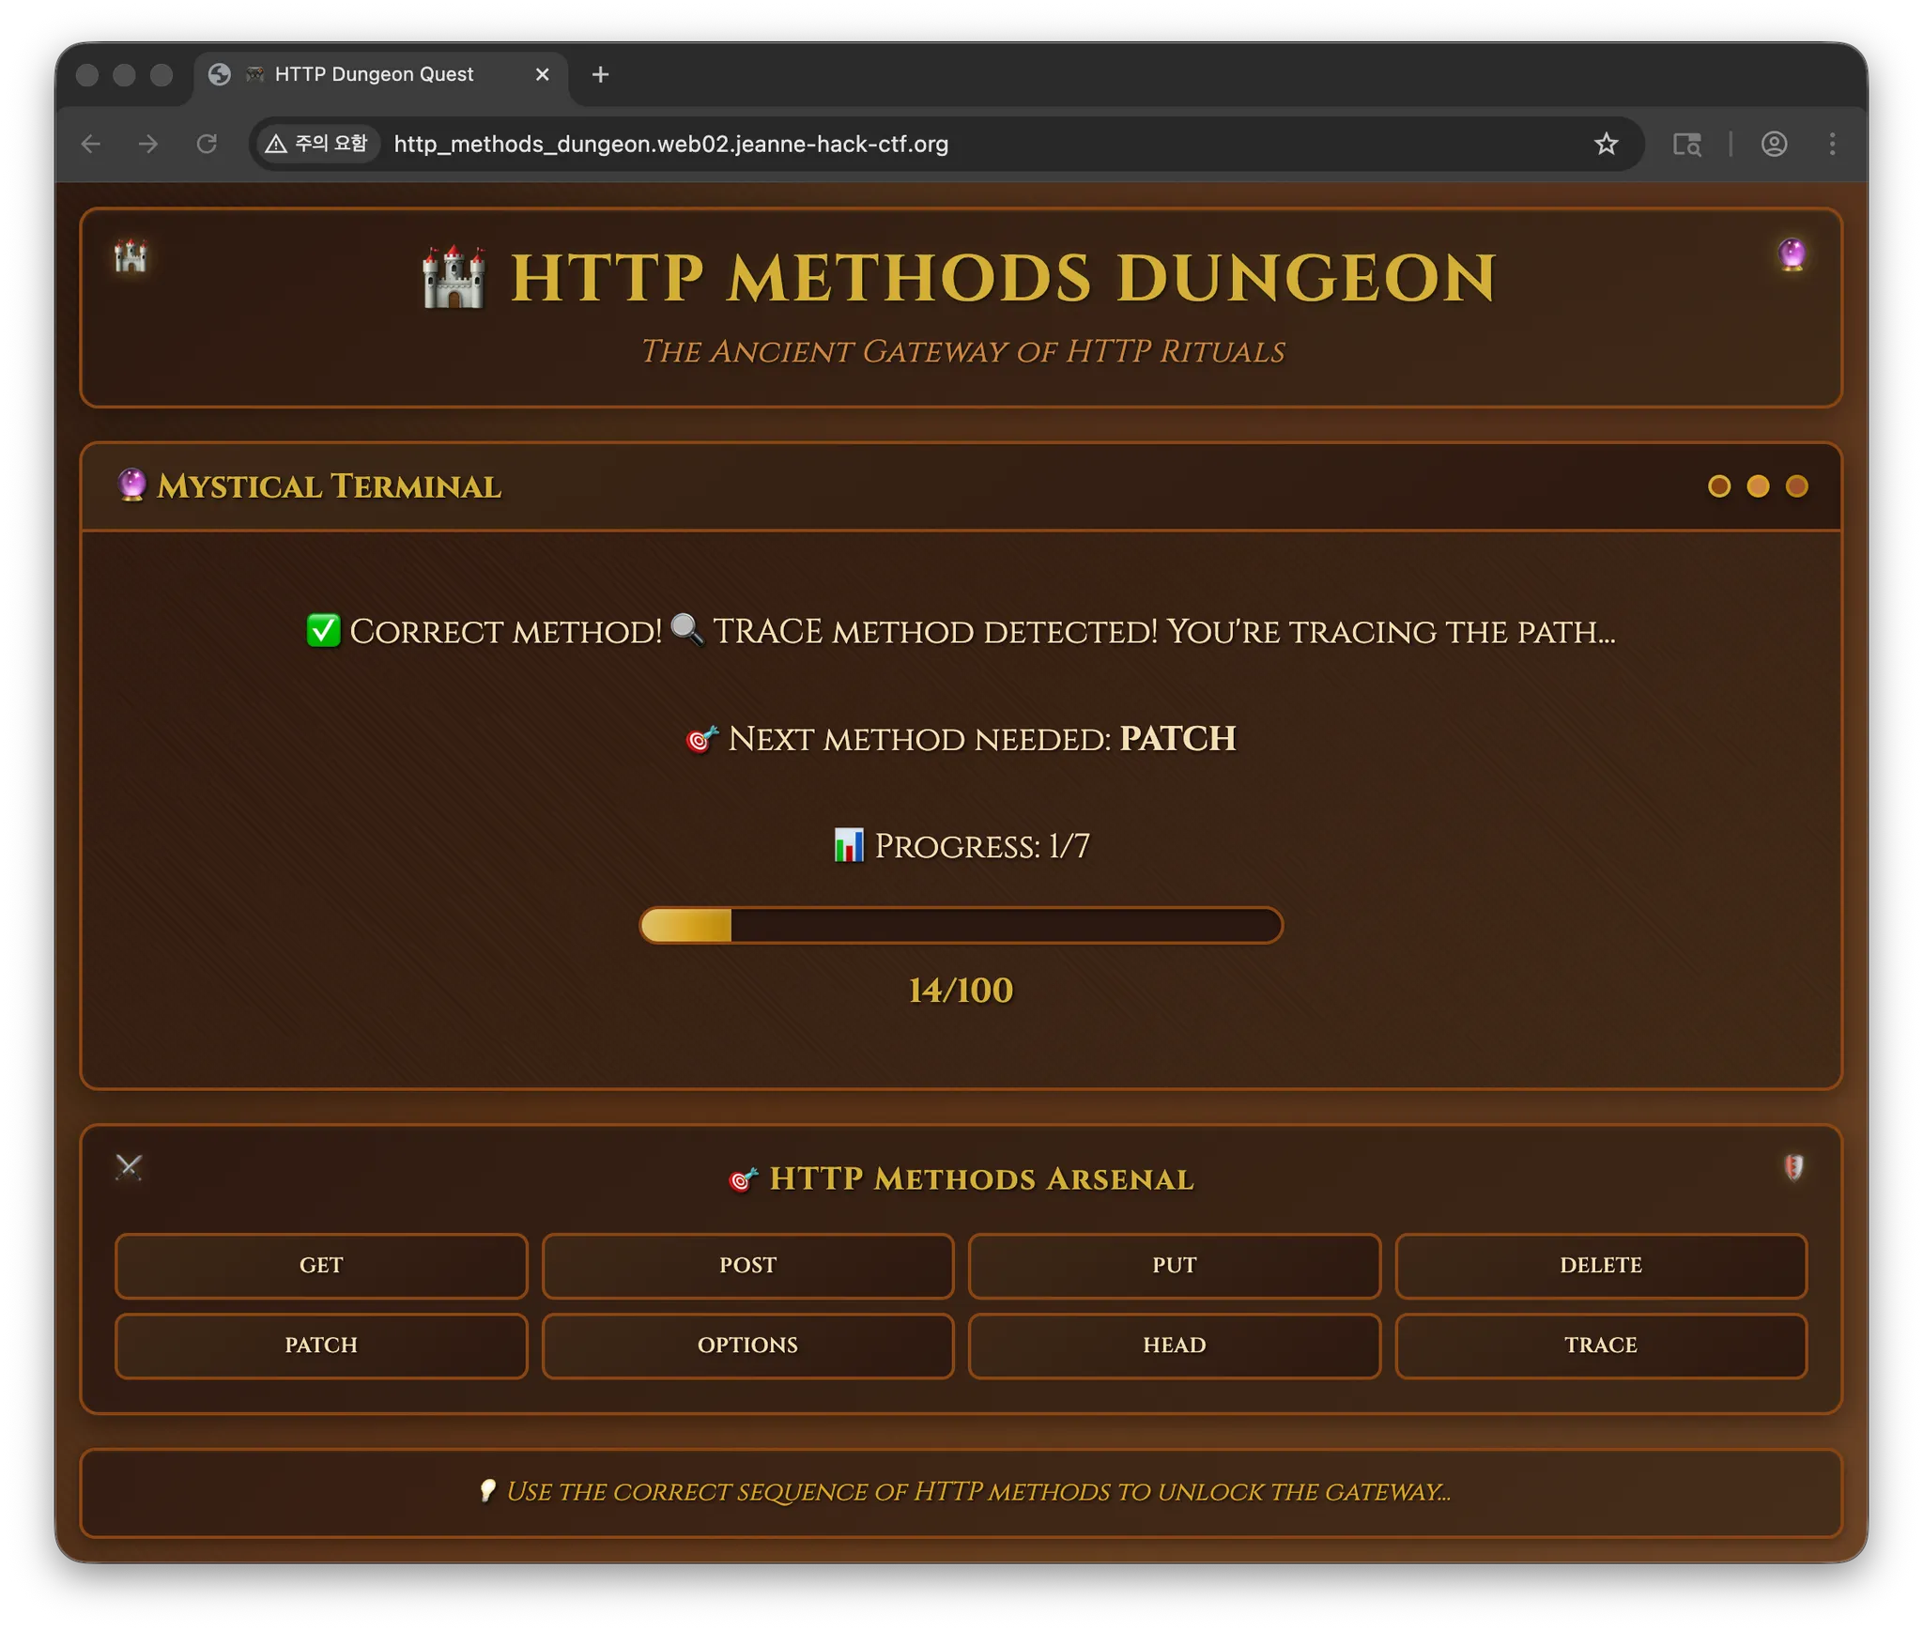Click the small castle icon in header corner
Image resolution: width=1923 pixels, height=1631 pixels.
click(131, 255)
